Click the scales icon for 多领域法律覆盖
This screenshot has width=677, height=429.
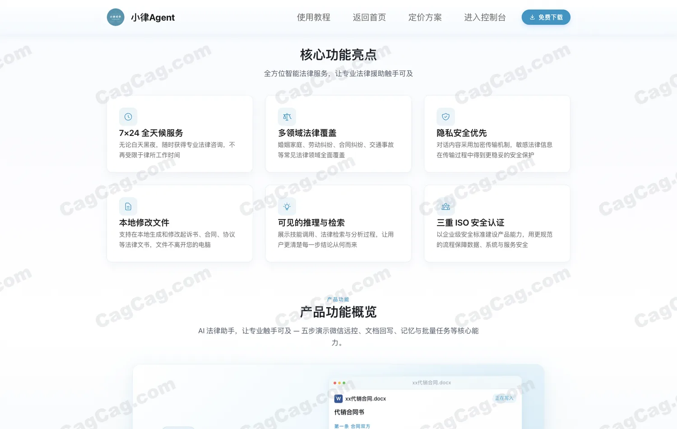tap(287, 117)
